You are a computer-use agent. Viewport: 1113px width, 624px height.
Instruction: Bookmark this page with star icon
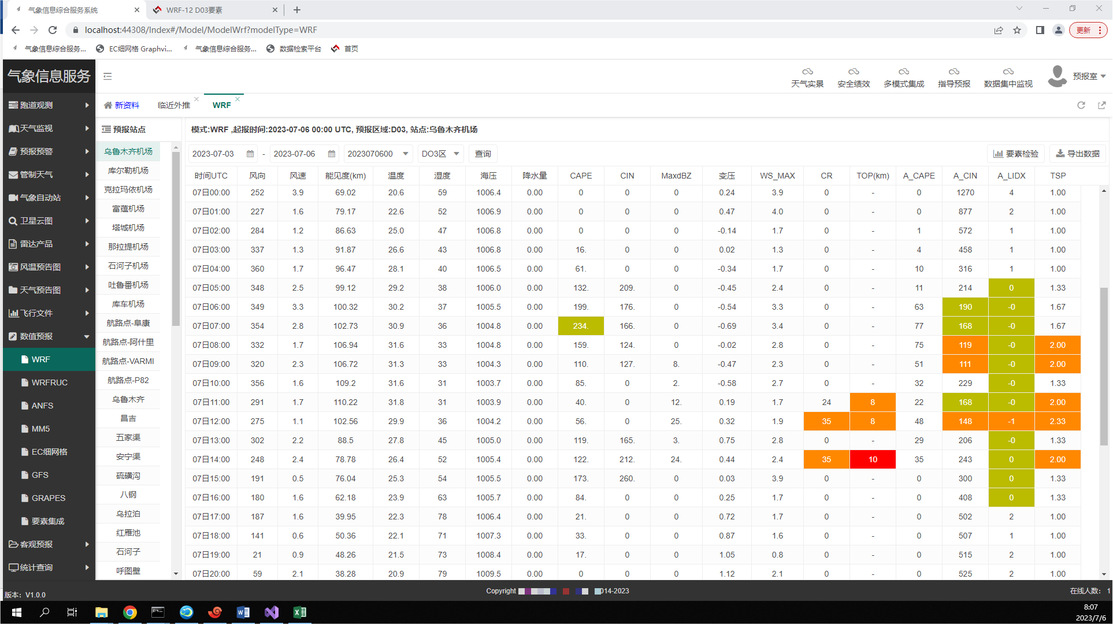(x=1017, y=30)
